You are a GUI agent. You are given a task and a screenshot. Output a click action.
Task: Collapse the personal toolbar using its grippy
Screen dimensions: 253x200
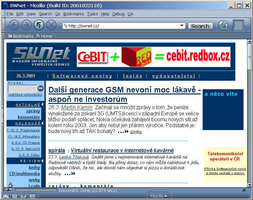point(3,36)
